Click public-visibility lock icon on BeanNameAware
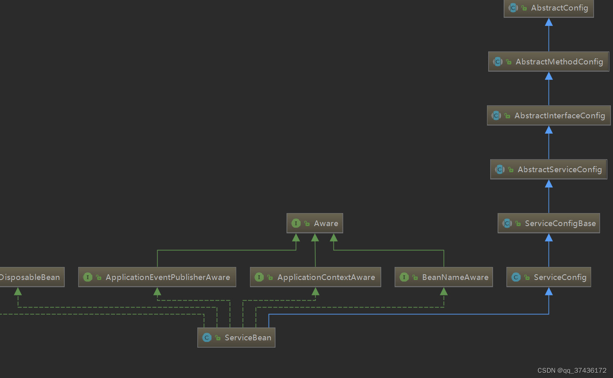This screenshot has width=613, height=378. (415, 278)
